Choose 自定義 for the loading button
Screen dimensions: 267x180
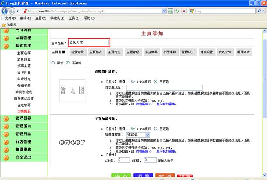point(155,128)
